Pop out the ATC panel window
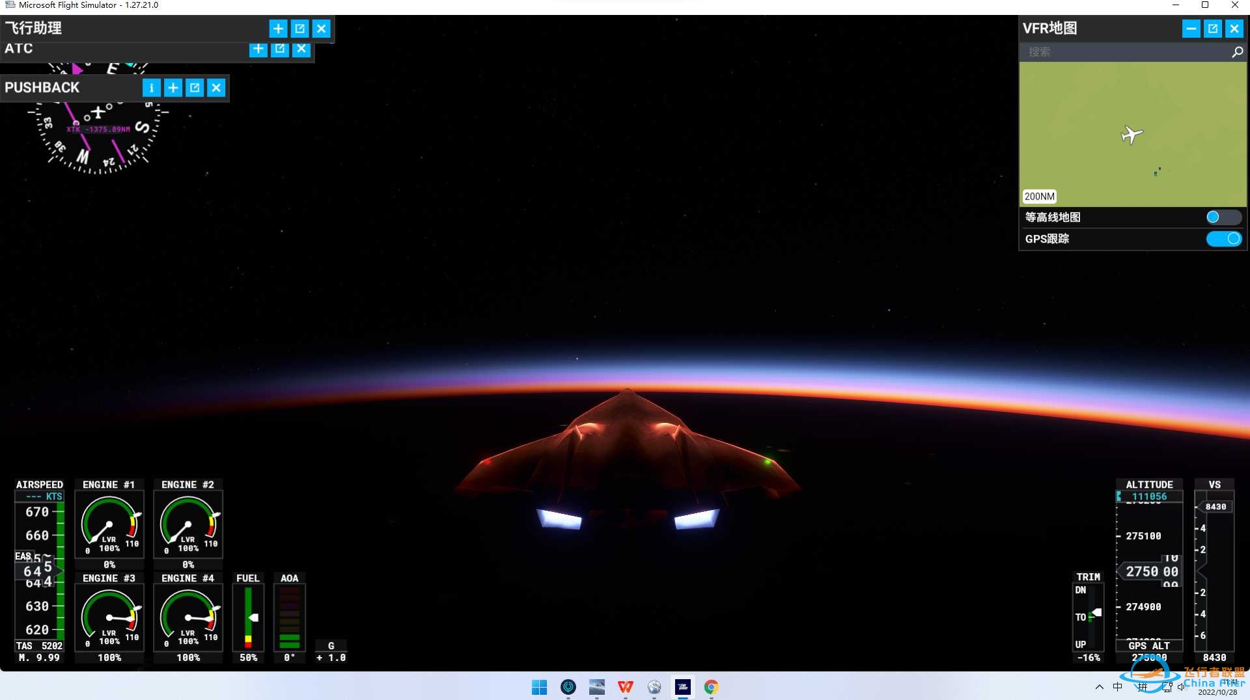1250x700 pixels. pos(280,49)
